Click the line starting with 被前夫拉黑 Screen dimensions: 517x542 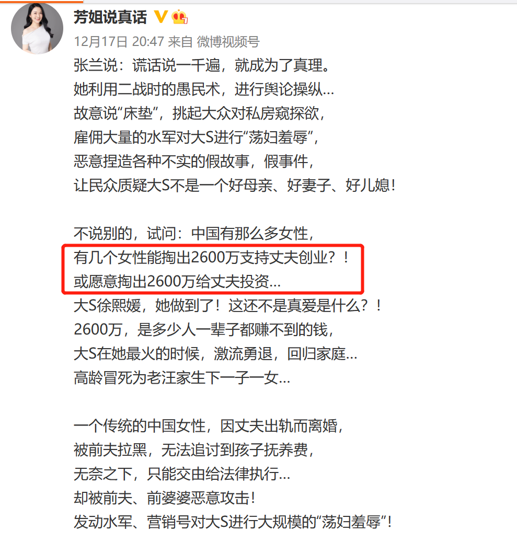[193, 449]
